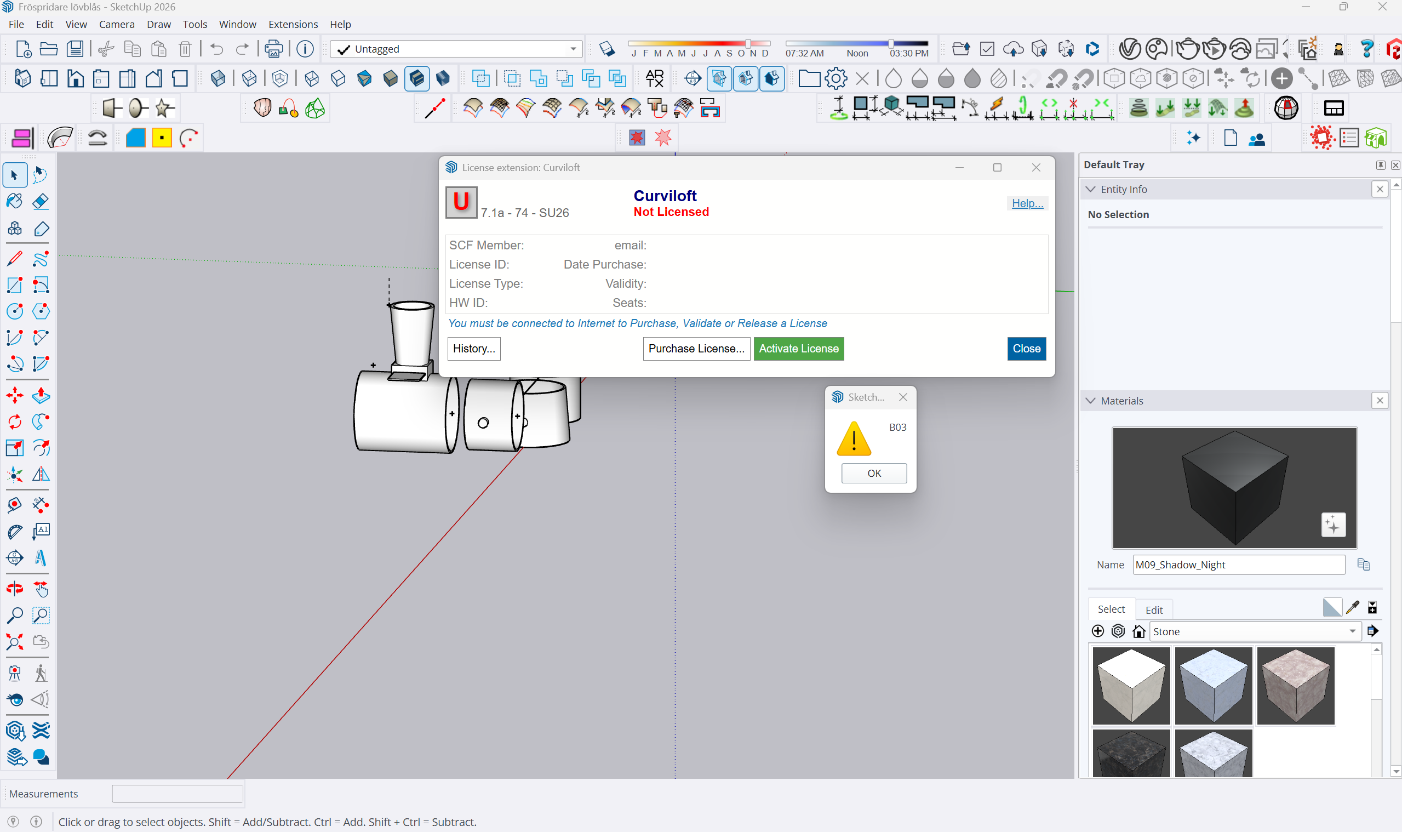This screenshot has height=832, width=1402.
Task: Click the Model Info icon
Action: click(x=305, y=49)
